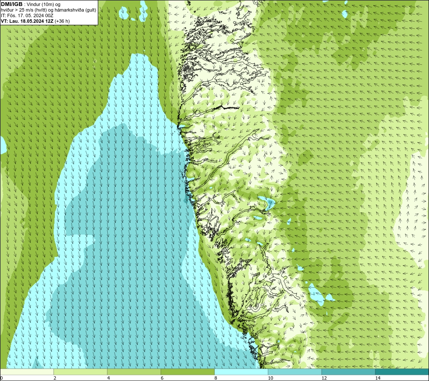Click the 8–10 m/s light cyan swatch
The width and height of the screenshot is (429, 381).
pyautogui.click(x=241, y=372)
